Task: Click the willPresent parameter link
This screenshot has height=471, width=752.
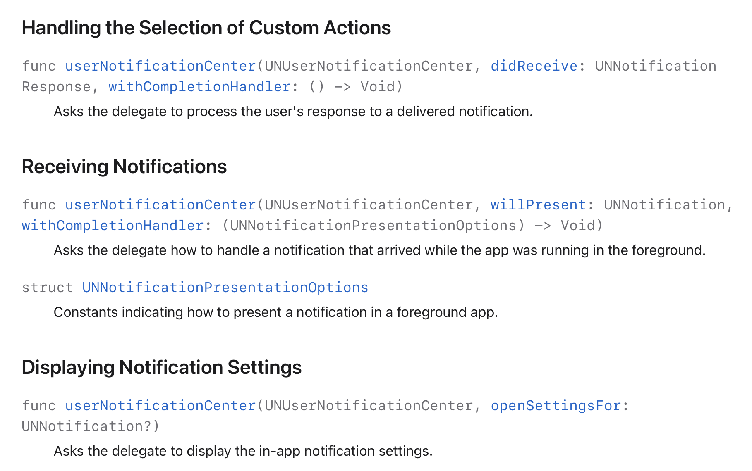Action: tap(538, 205)
